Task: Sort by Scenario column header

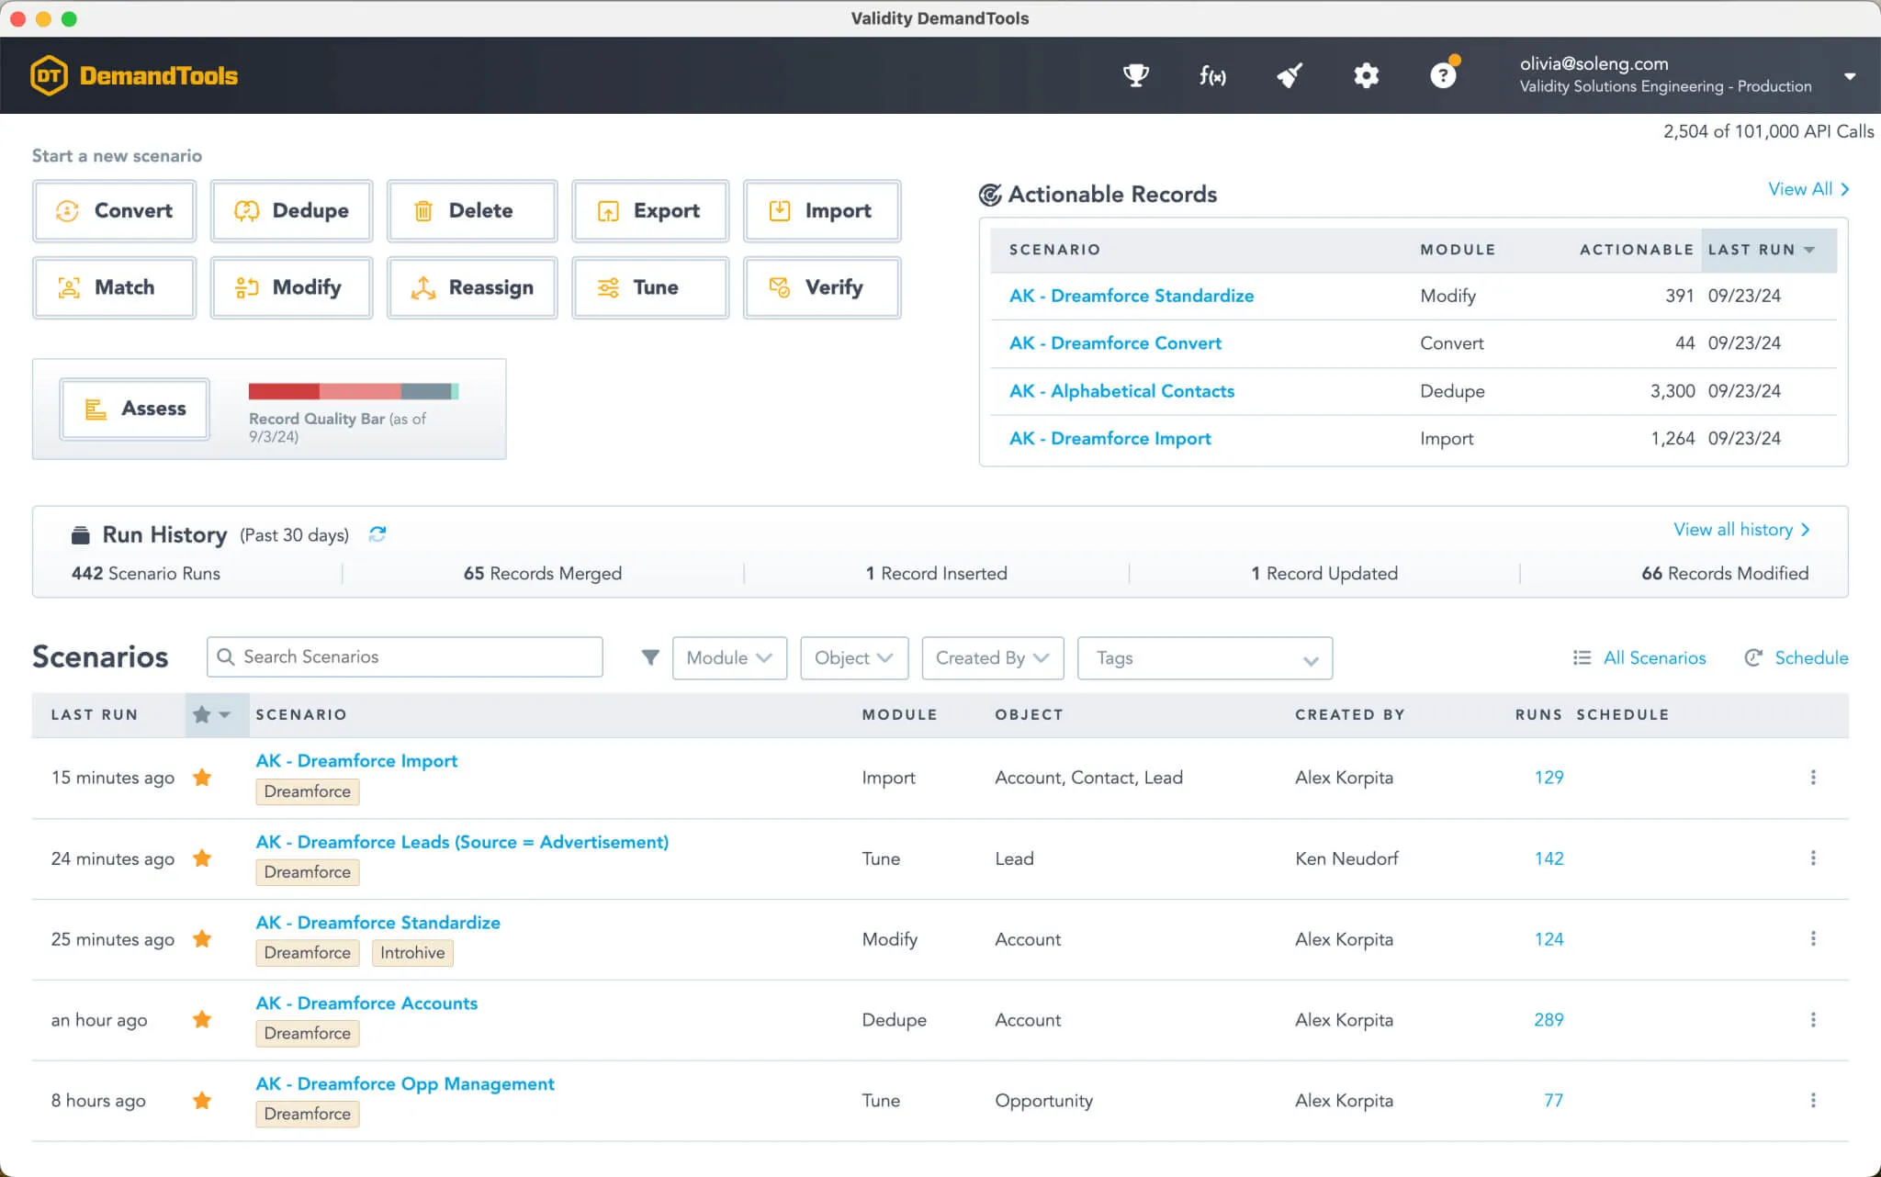Action: [x=301, y=714]
